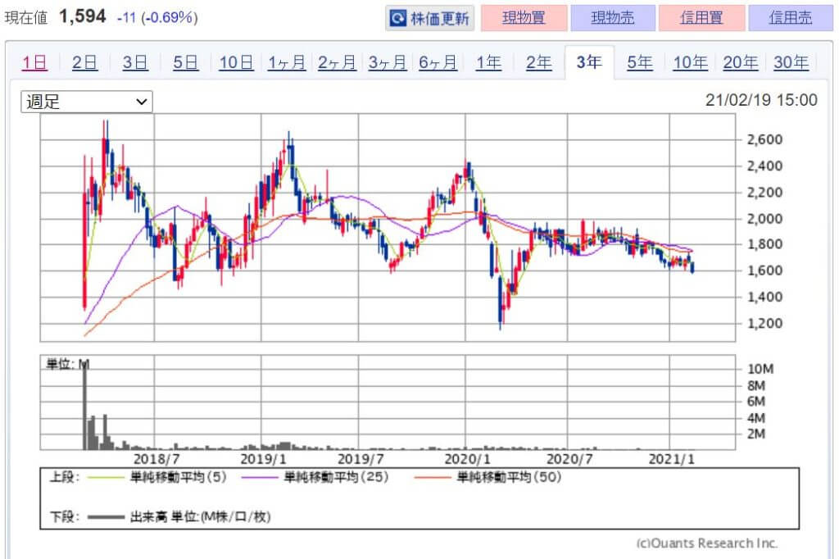Click the 2021/1 date axis label
The height and width of the screenshot is (559, 839).
click(x=671, y=459)
